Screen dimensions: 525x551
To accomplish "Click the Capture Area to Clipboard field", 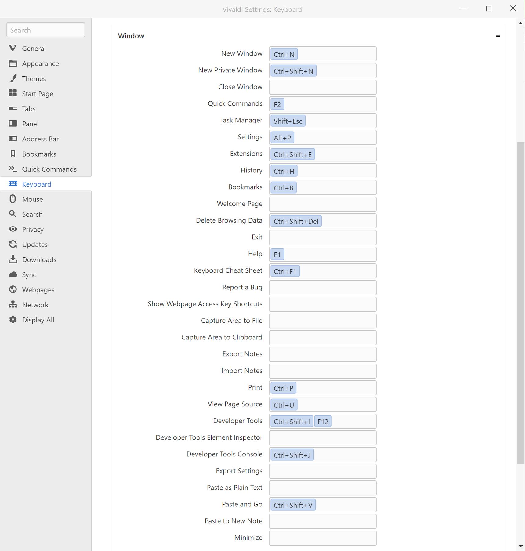I will [323, 338].
